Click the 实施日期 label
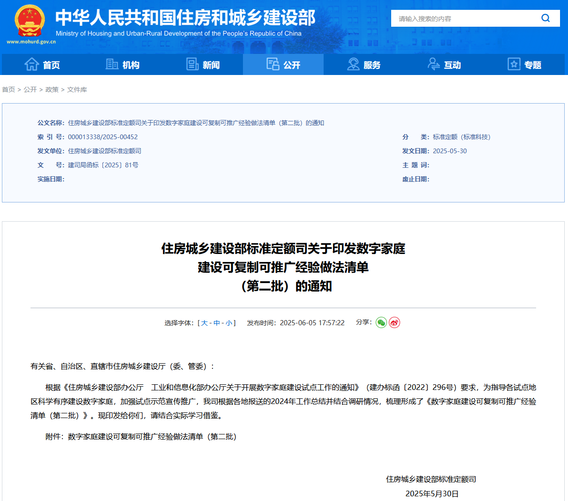 click(51, 179)
